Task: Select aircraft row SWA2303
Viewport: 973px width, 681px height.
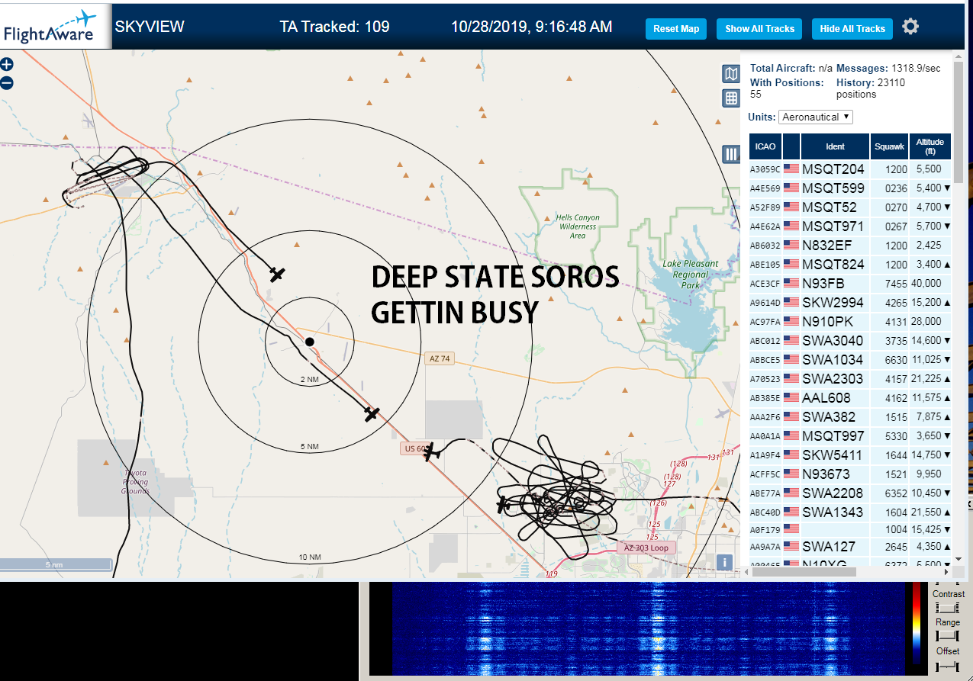Action: [x=850, y=379]
